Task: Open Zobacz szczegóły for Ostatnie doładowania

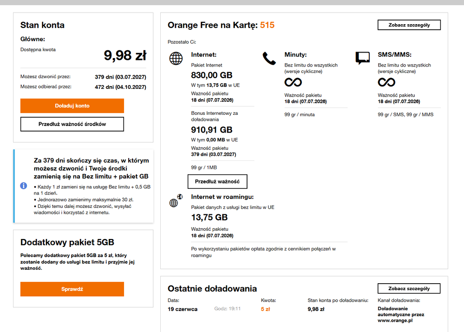Action: coord(409,288)
